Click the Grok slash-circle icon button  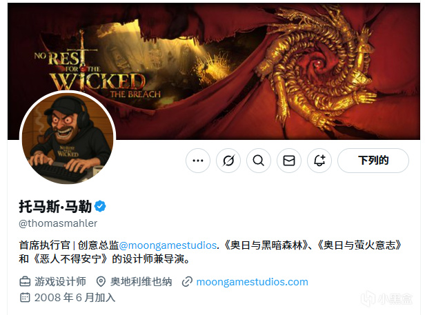click(x=228, y=161)
